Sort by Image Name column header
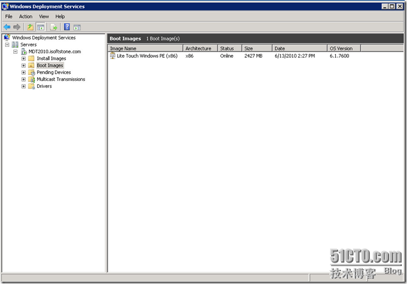Image resolution: width=407 pixels, height=284 pixels. 145,48
